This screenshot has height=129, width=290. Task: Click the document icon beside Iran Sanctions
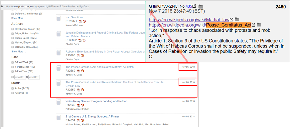coord(59,19)
